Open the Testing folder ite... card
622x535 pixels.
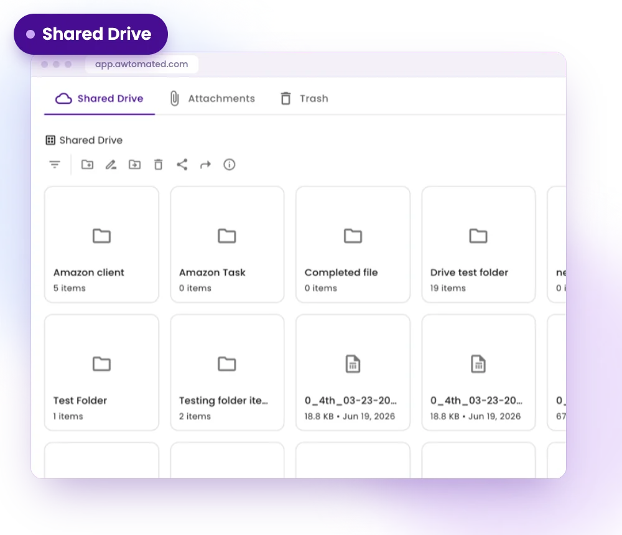227,372
